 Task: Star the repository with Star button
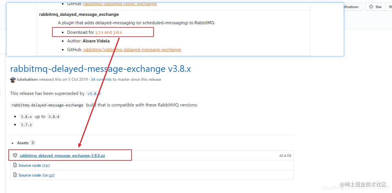pyautogui.click(x=375, y=7)
